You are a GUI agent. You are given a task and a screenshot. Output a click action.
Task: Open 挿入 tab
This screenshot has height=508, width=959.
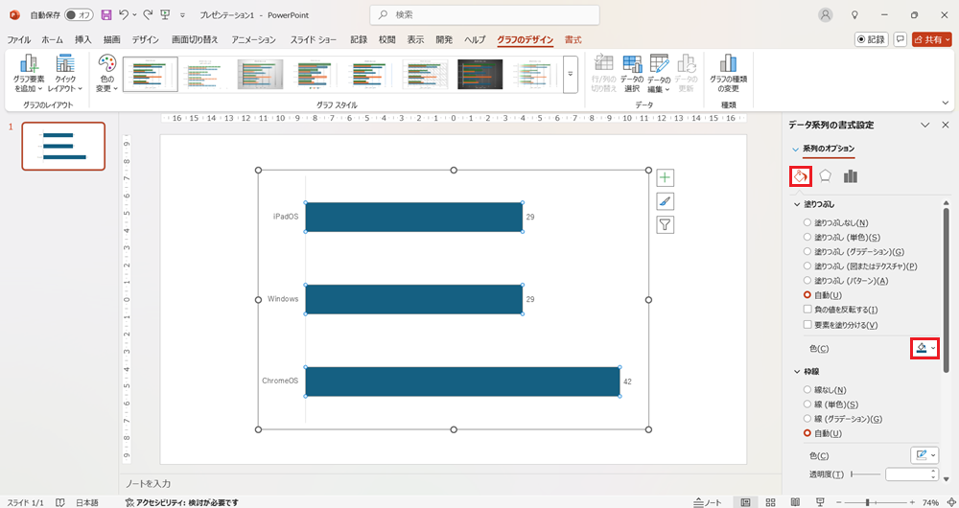pyautogui.click(x=83, y=39)
